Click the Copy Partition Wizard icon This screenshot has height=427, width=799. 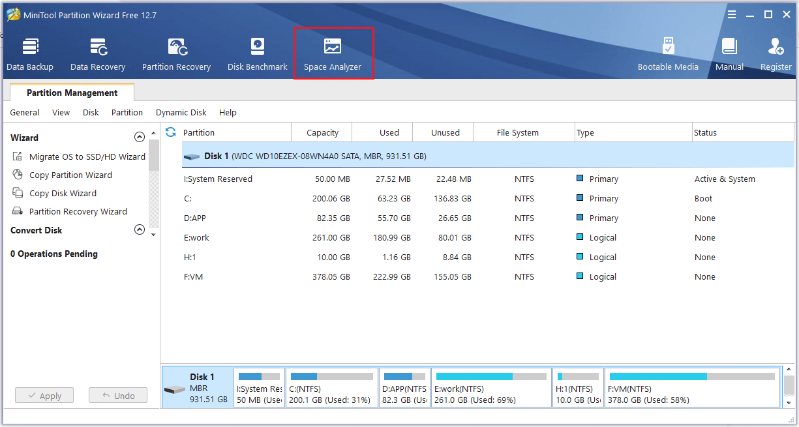tap(18, 175)
